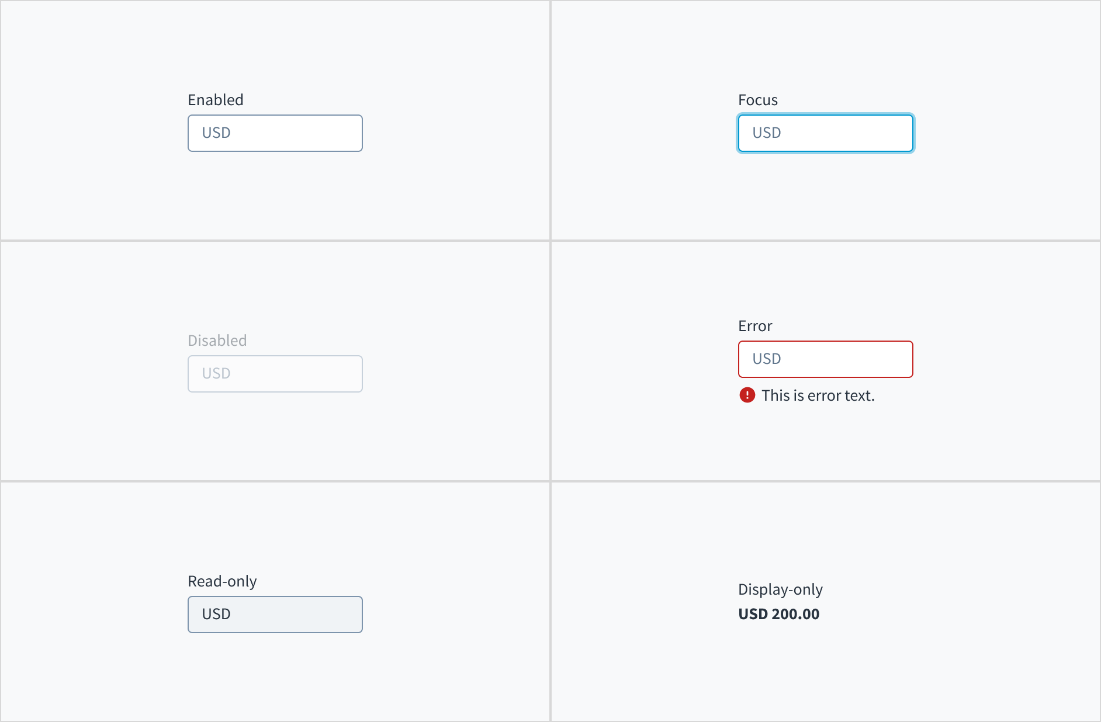Click the red error alert icon
Screen dimensions: 1101x722
point(746,395)
